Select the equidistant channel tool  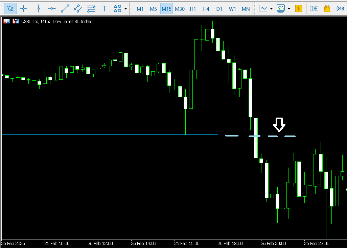[78, 8]
